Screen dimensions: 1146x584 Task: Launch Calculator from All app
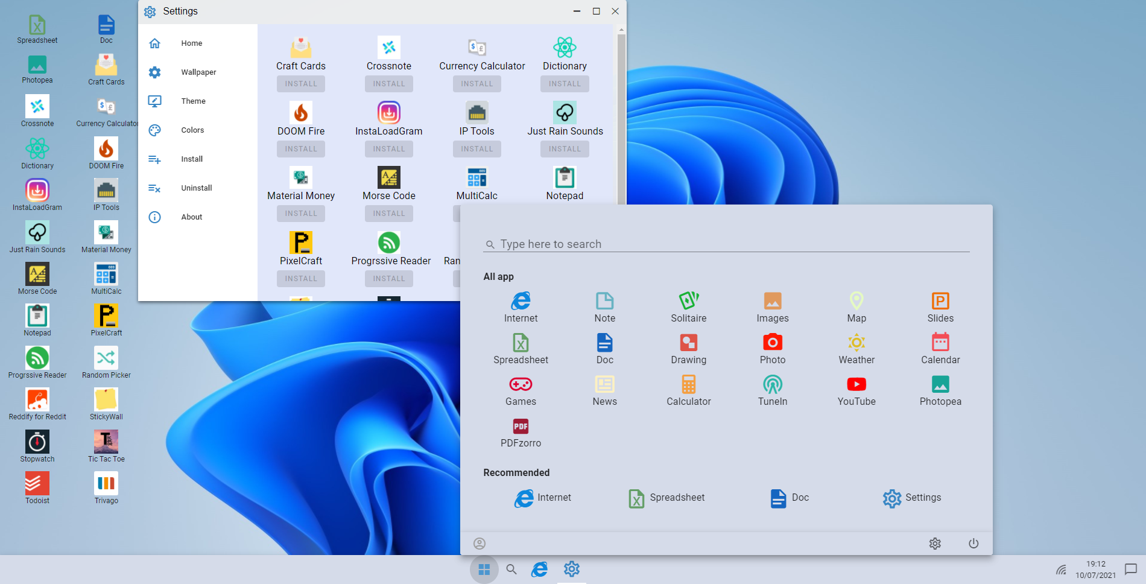coord(688,390)
